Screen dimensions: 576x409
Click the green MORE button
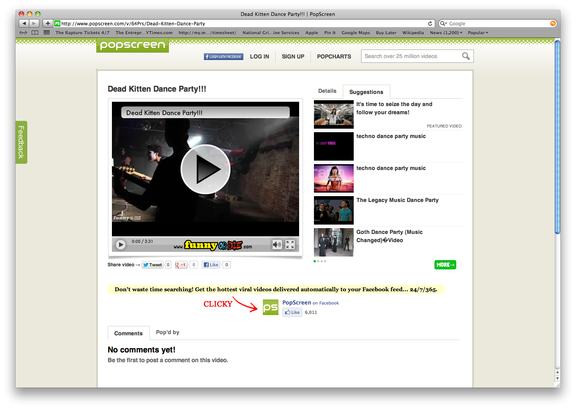pos(445,265)
